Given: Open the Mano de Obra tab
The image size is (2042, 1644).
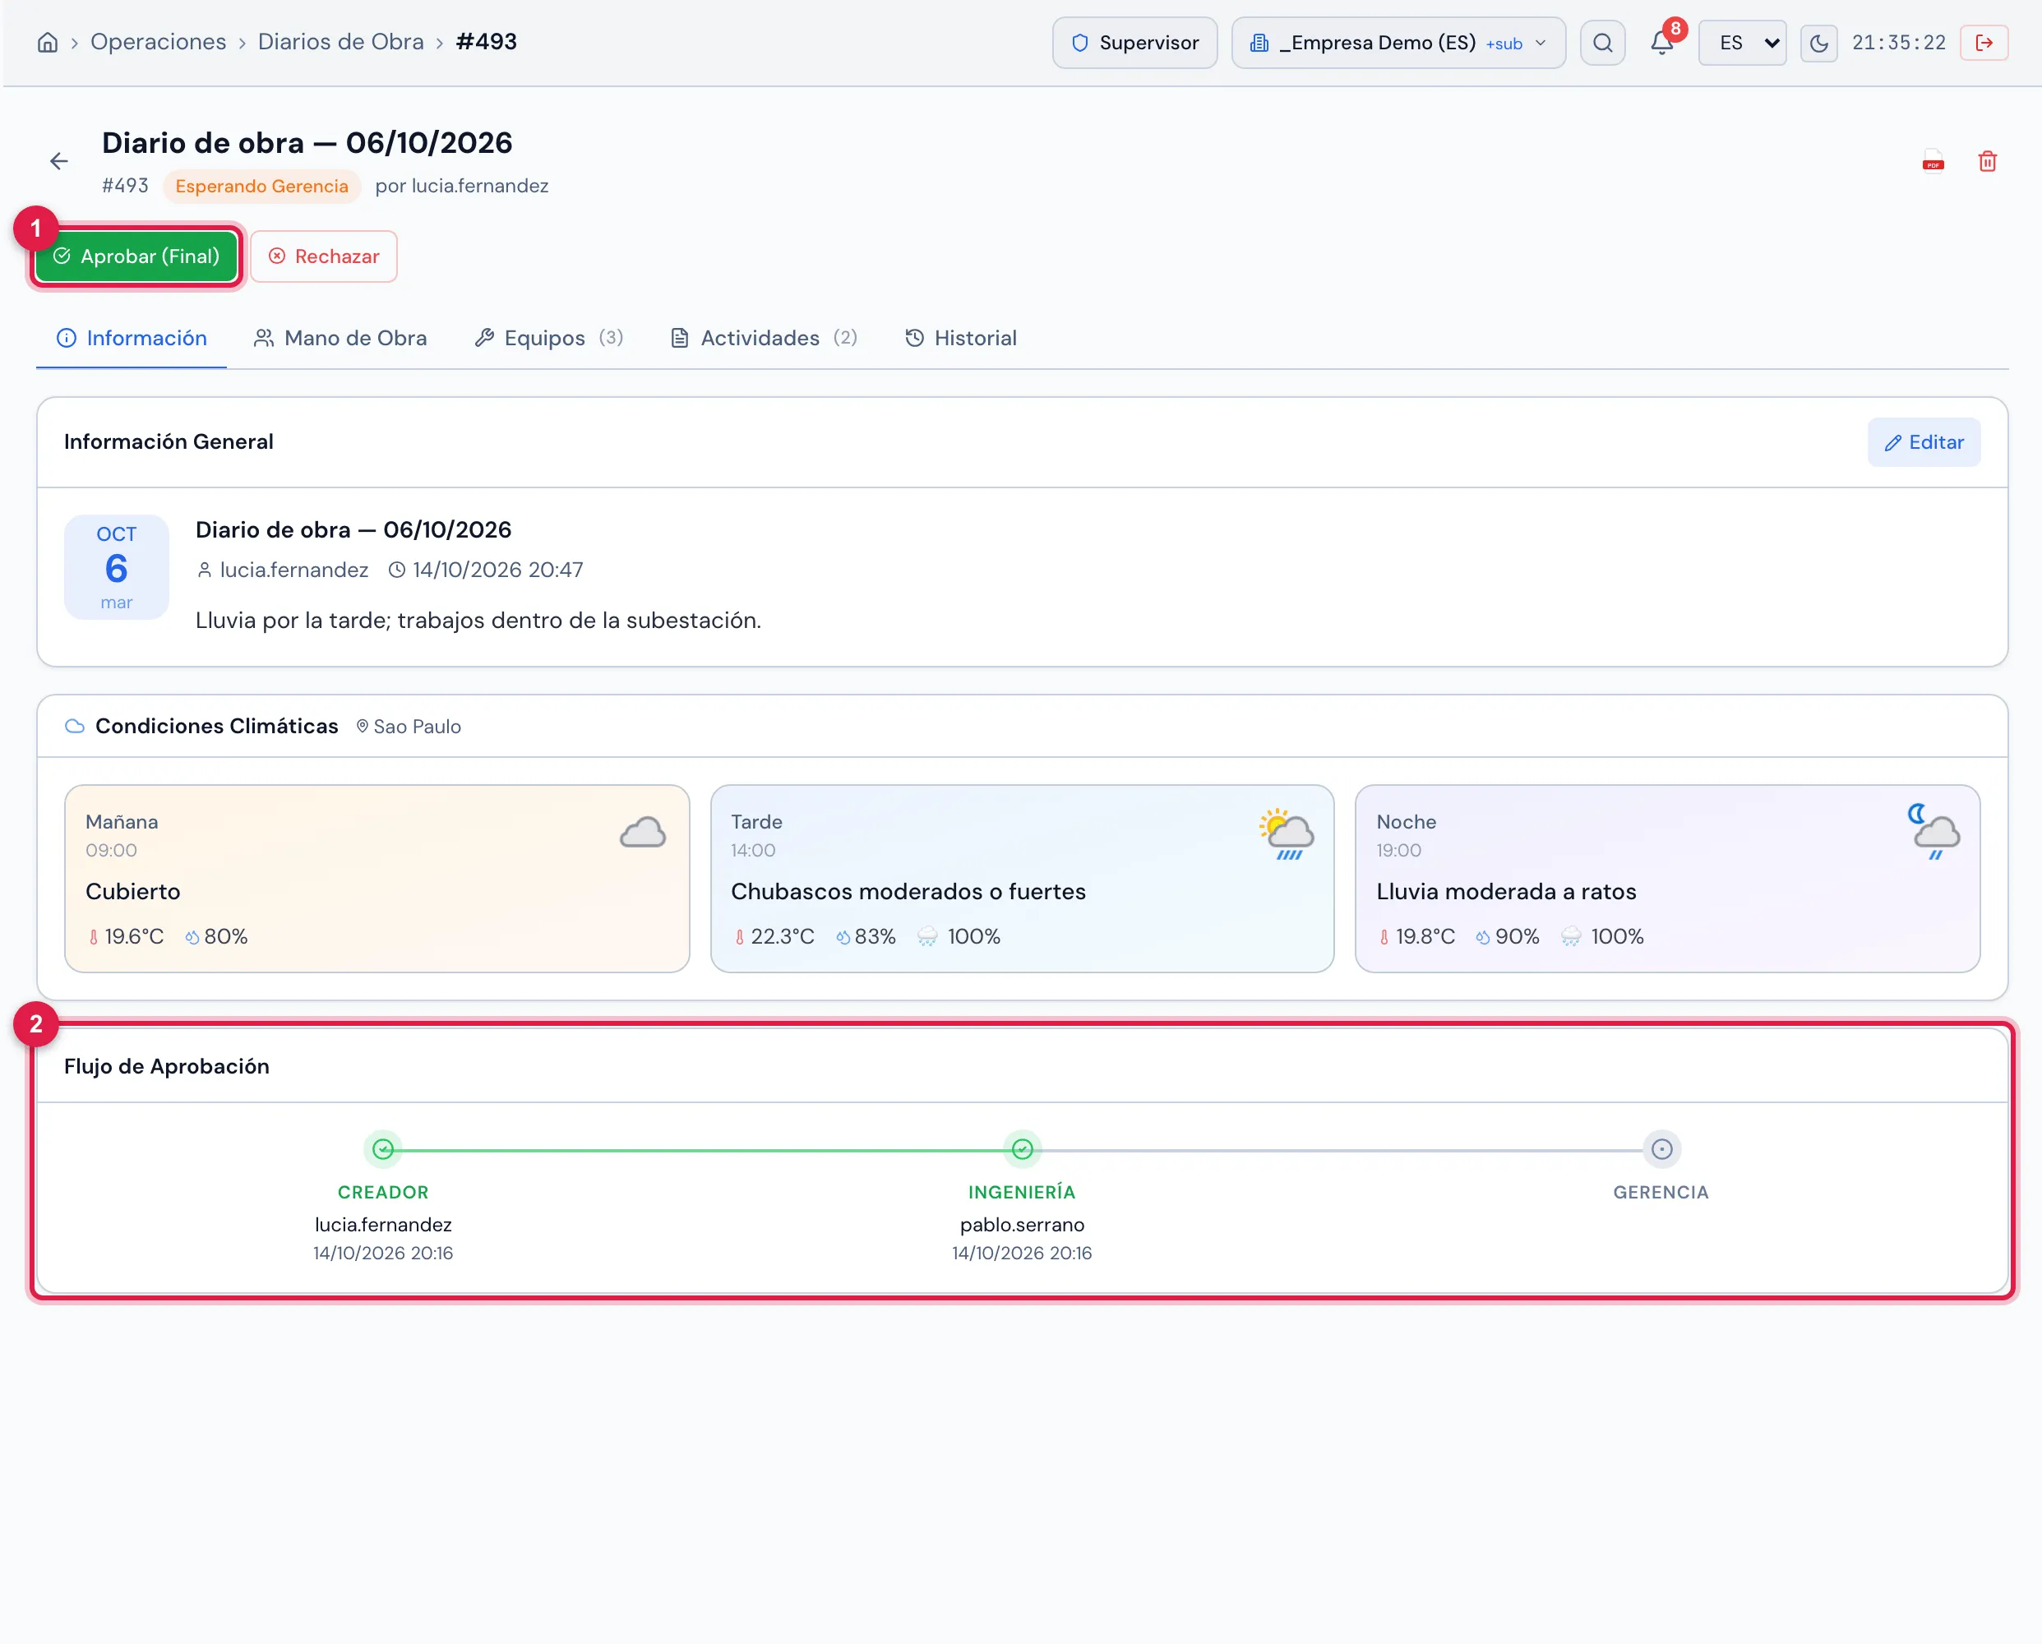Looking at the screenshot, I should 340,338.
